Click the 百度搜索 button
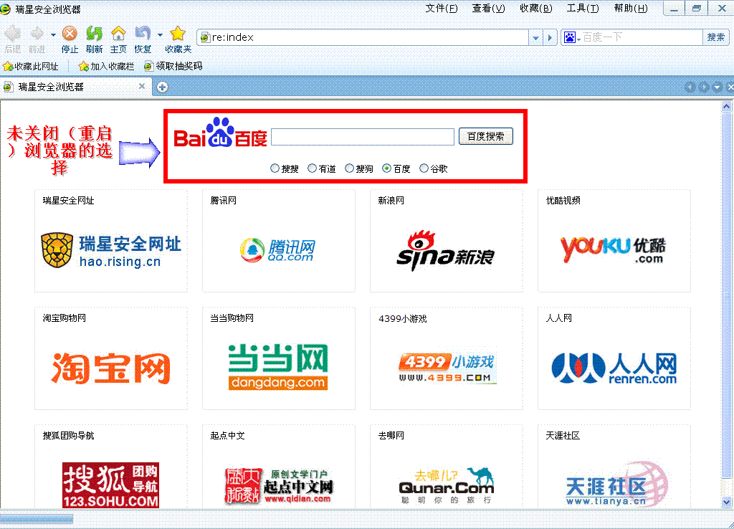The image size is (734, 529). point(486,136)
